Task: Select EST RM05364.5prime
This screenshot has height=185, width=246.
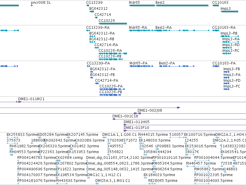Action: [153, 166]
